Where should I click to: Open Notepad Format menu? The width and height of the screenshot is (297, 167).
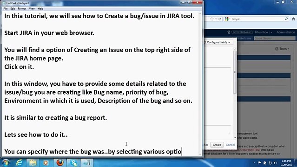[x=22, y=9]
